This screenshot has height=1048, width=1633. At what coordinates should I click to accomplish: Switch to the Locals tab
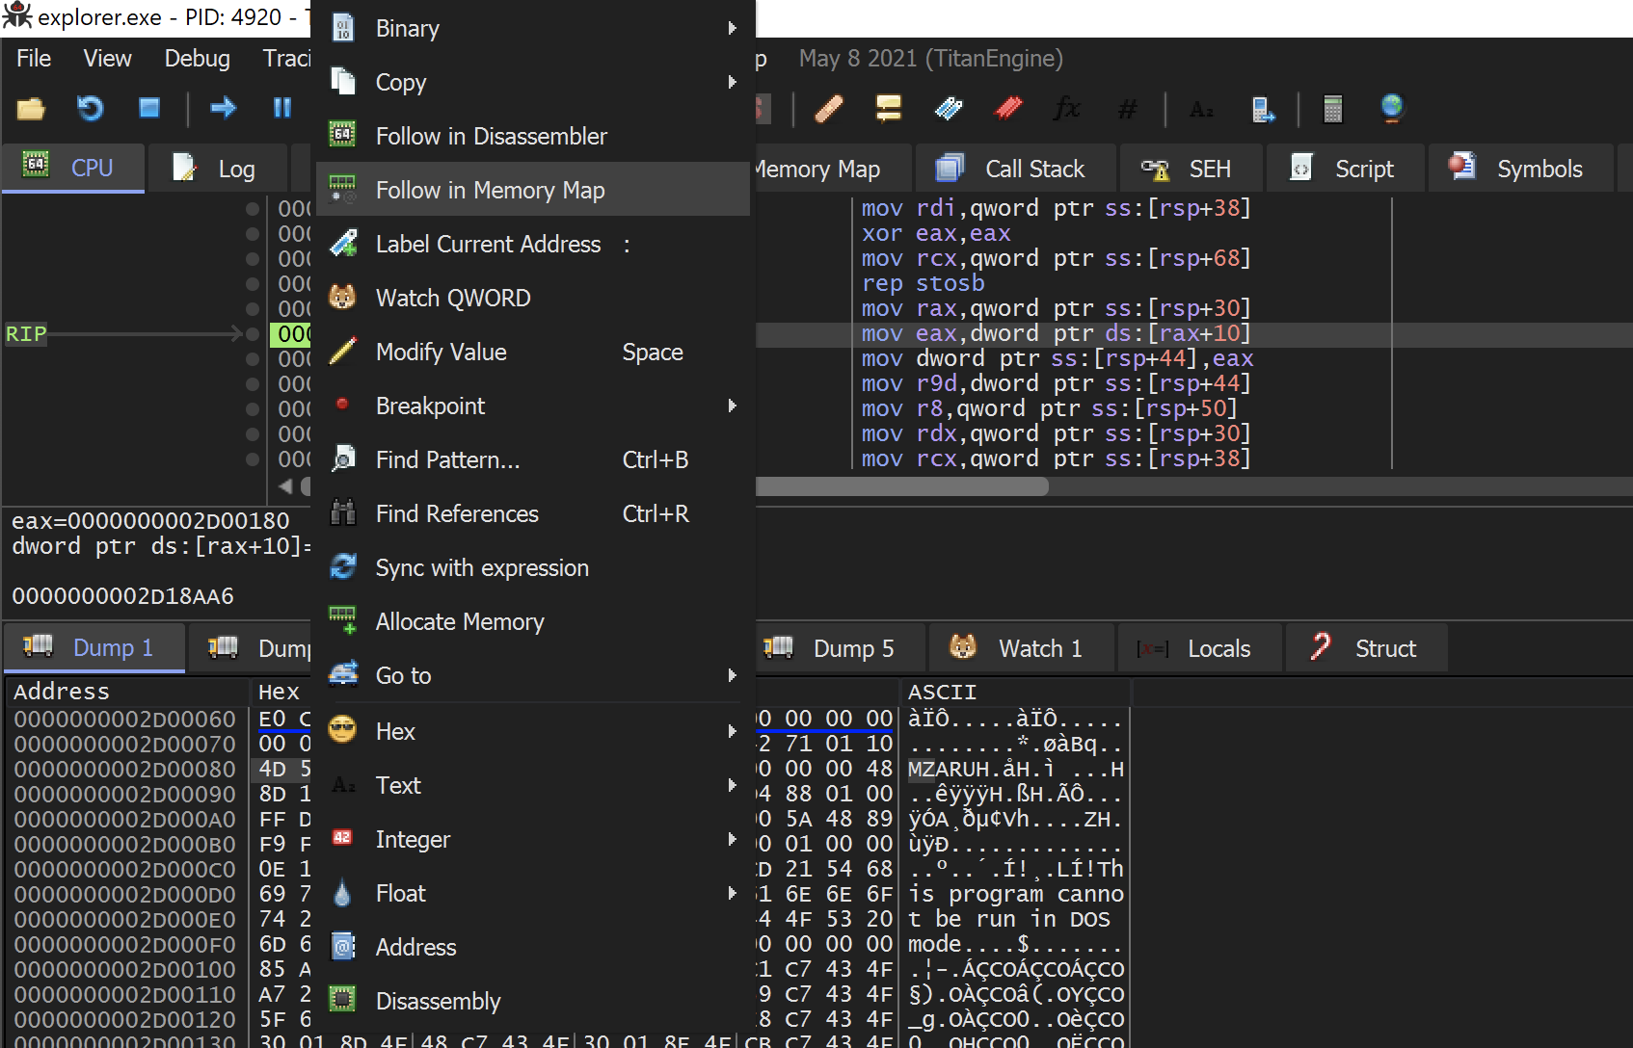pos(1199,649)
